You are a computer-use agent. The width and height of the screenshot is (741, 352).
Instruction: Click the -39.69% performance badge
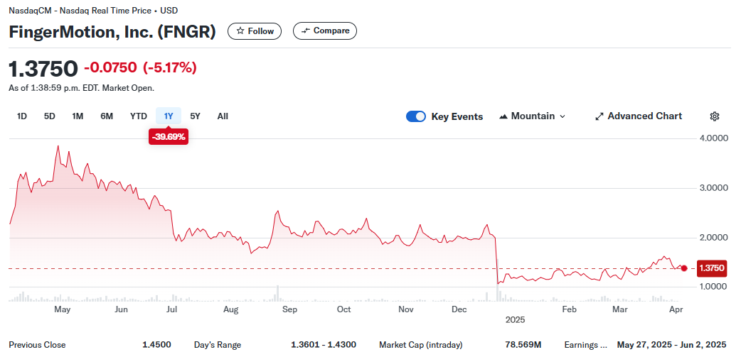point(169,137)
